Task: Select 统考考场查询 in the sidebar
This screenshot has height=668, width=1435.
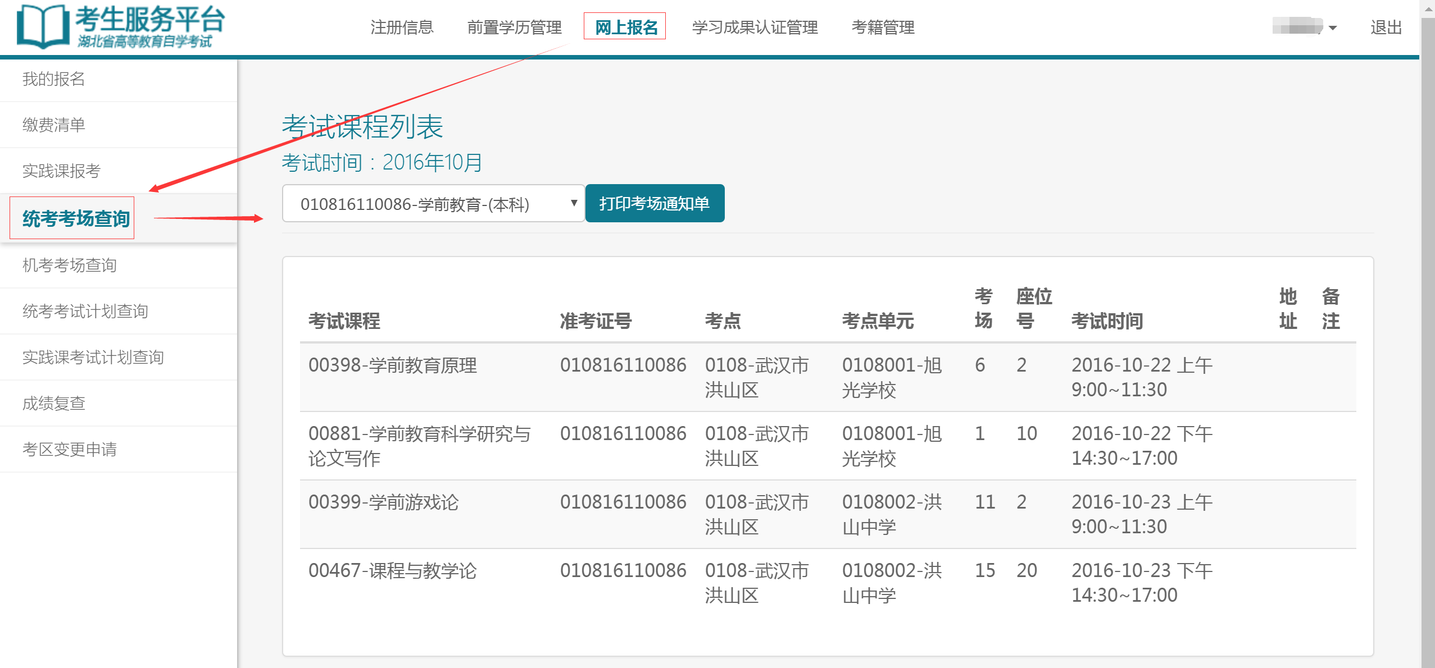Action: click(76, 218)
